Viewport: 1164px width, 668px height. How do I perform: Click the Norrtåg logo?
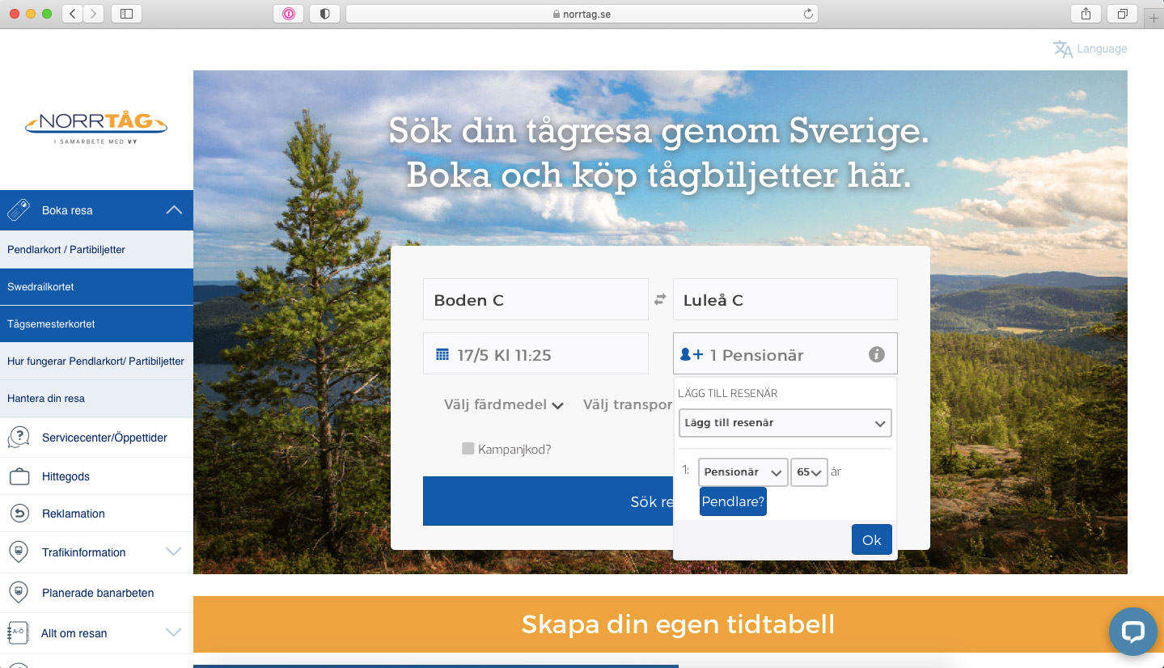coord(96,128)
